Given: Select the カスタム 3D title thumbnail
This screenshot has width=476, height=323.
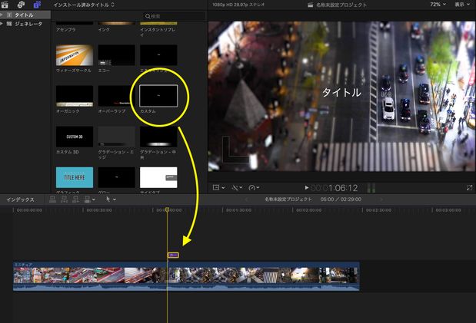Looking at the screenshot, I should click(75, 137).
